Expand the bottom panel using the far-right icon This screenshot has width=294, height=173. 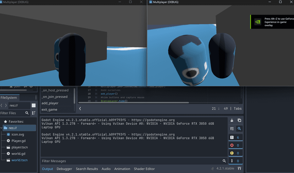(x=239, y=169)
